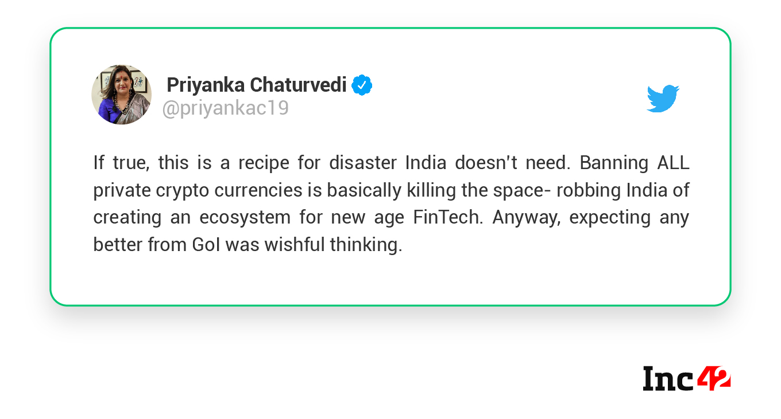The image size is (781, 419).
Task: Open Priyanka Chaturvedi's profile picture
Action: click(121, 95)
